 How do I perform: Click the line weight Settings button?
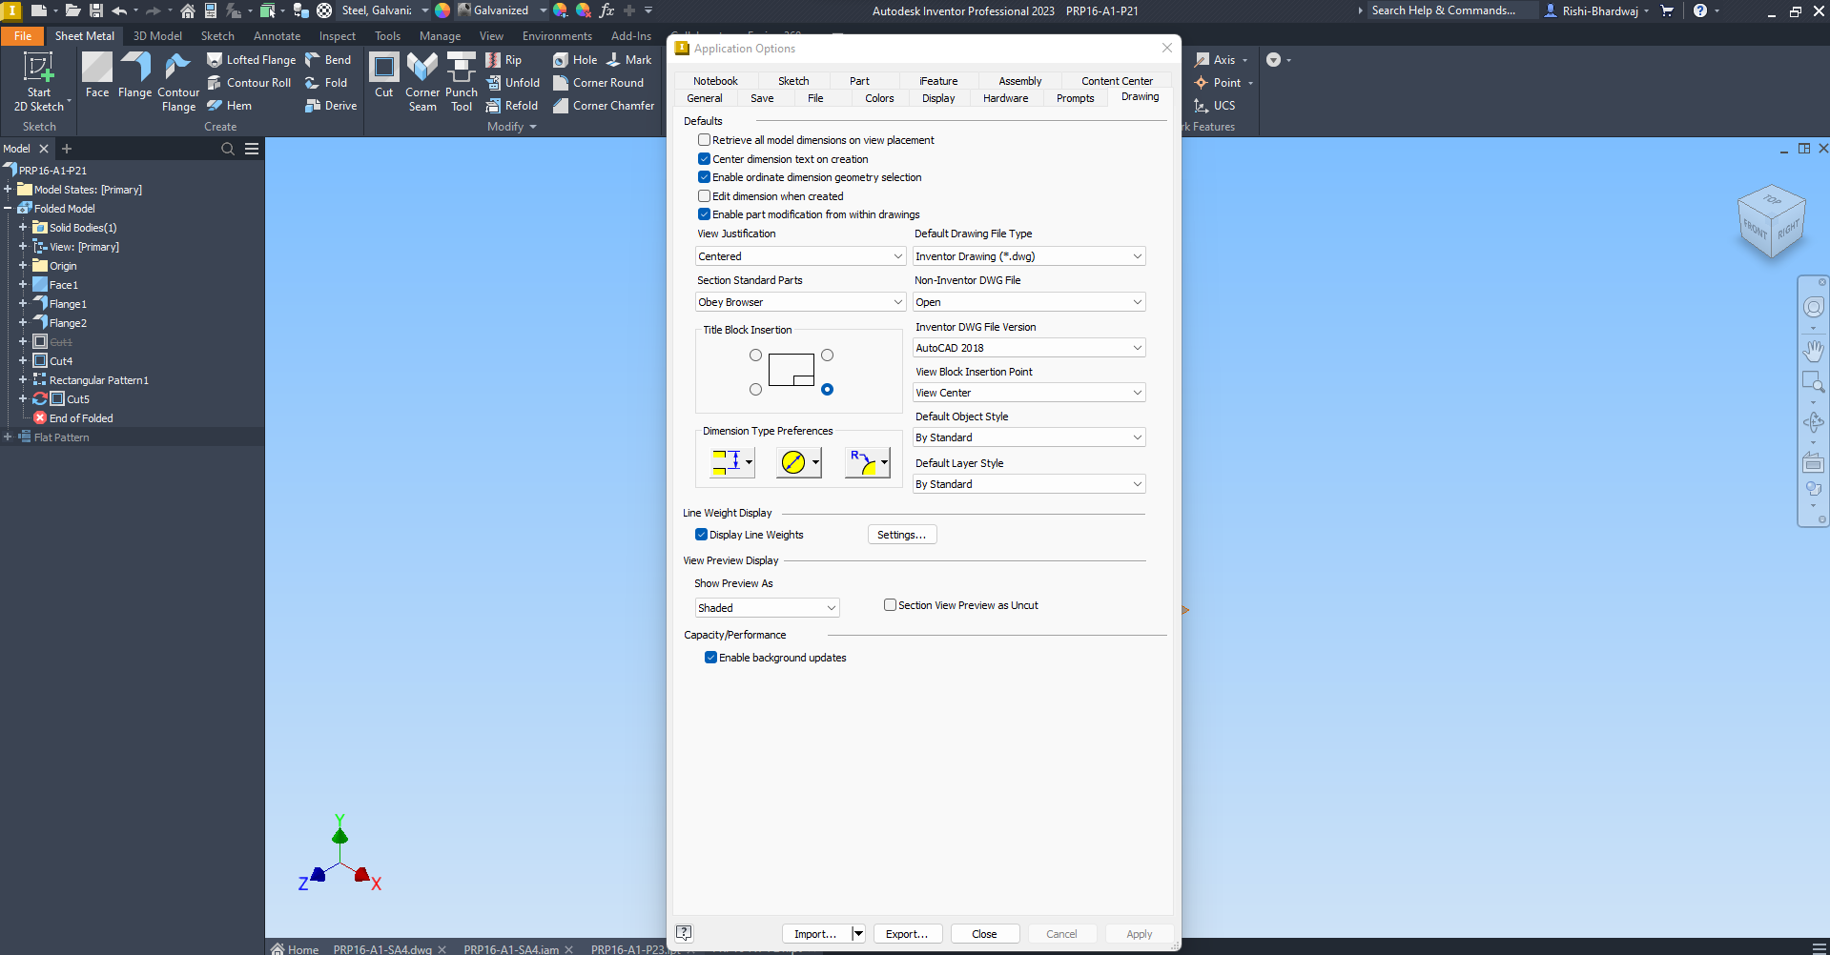point(902,535)
